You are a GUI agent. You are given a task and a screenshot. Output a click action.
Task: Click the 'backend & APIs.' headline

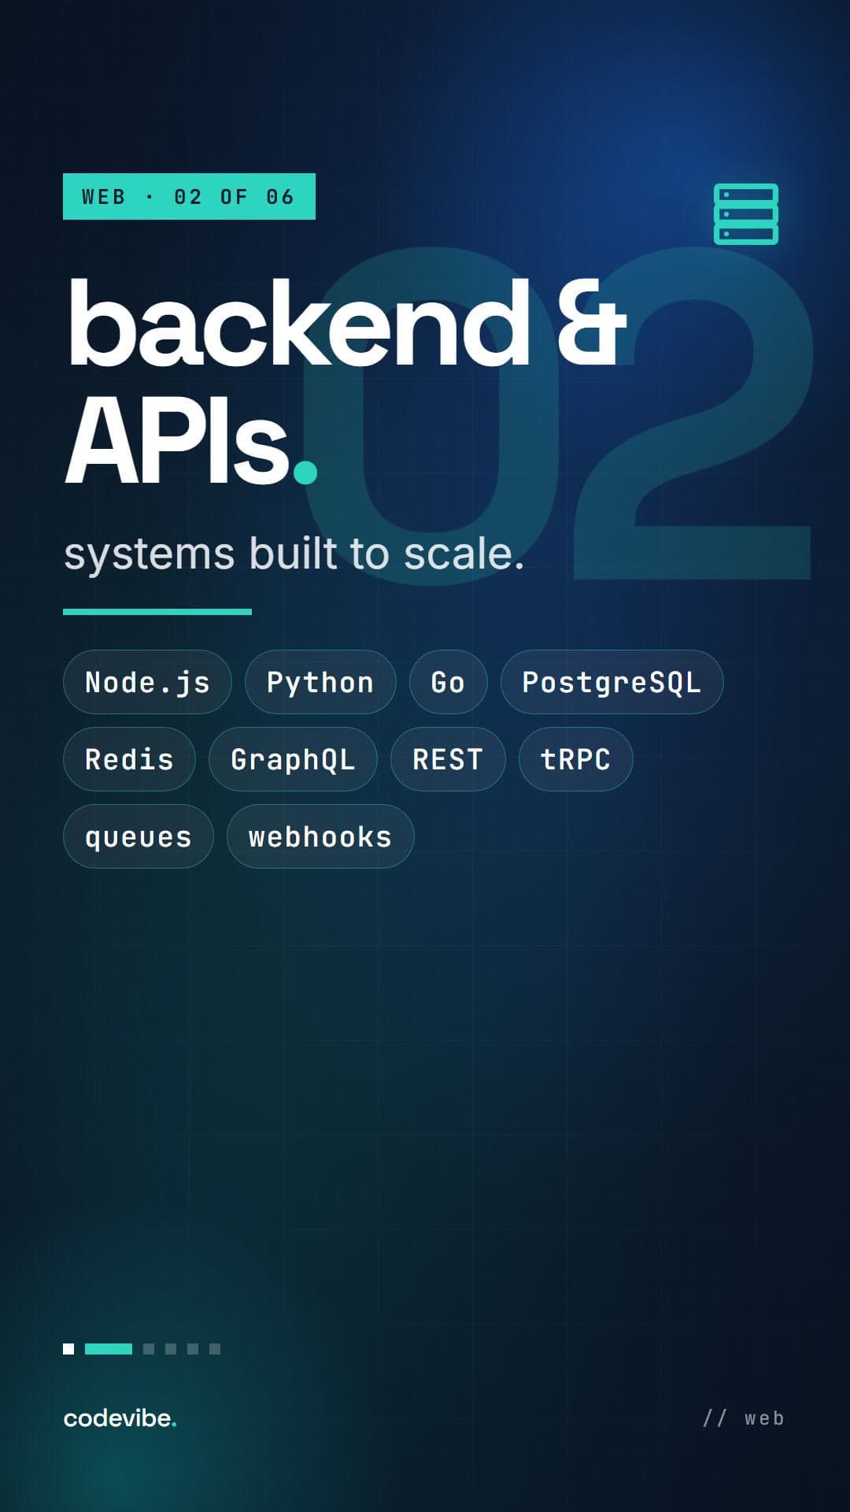point(346,381)
